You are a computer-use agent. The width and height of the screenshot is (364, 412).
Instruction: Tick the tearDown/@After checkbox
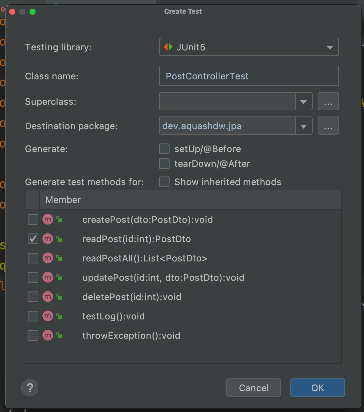pos(164,164)
